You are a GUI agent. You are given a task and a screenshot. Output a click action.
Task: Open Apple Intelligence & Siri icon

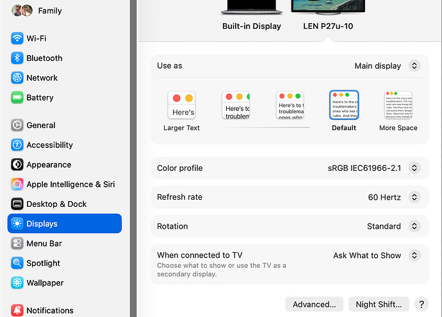point(17,184)
